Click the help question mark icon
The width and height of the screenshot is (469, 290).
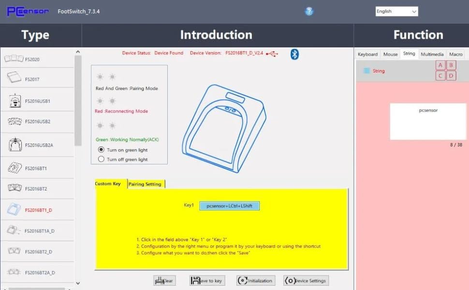(x=309, y=11)
